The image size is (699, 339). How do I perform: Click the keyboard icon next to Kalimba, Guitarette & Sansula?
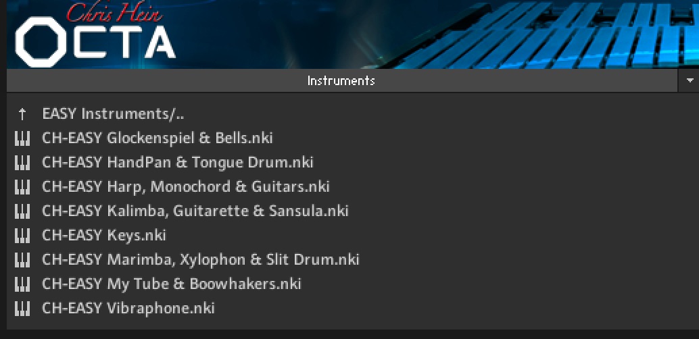click(22, 211)
